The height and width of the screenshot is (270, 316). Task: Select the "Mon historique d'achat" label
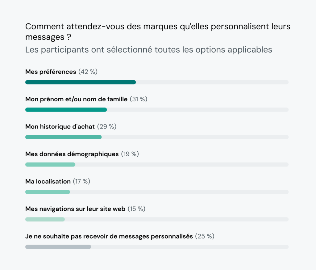pos(60,127)
